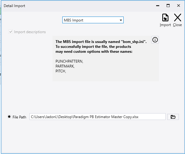Viewport: 185px width, 154px height.
Task: Click the bold MBS import instructions text
Action: pyautogui.click(x=101, y=47)
